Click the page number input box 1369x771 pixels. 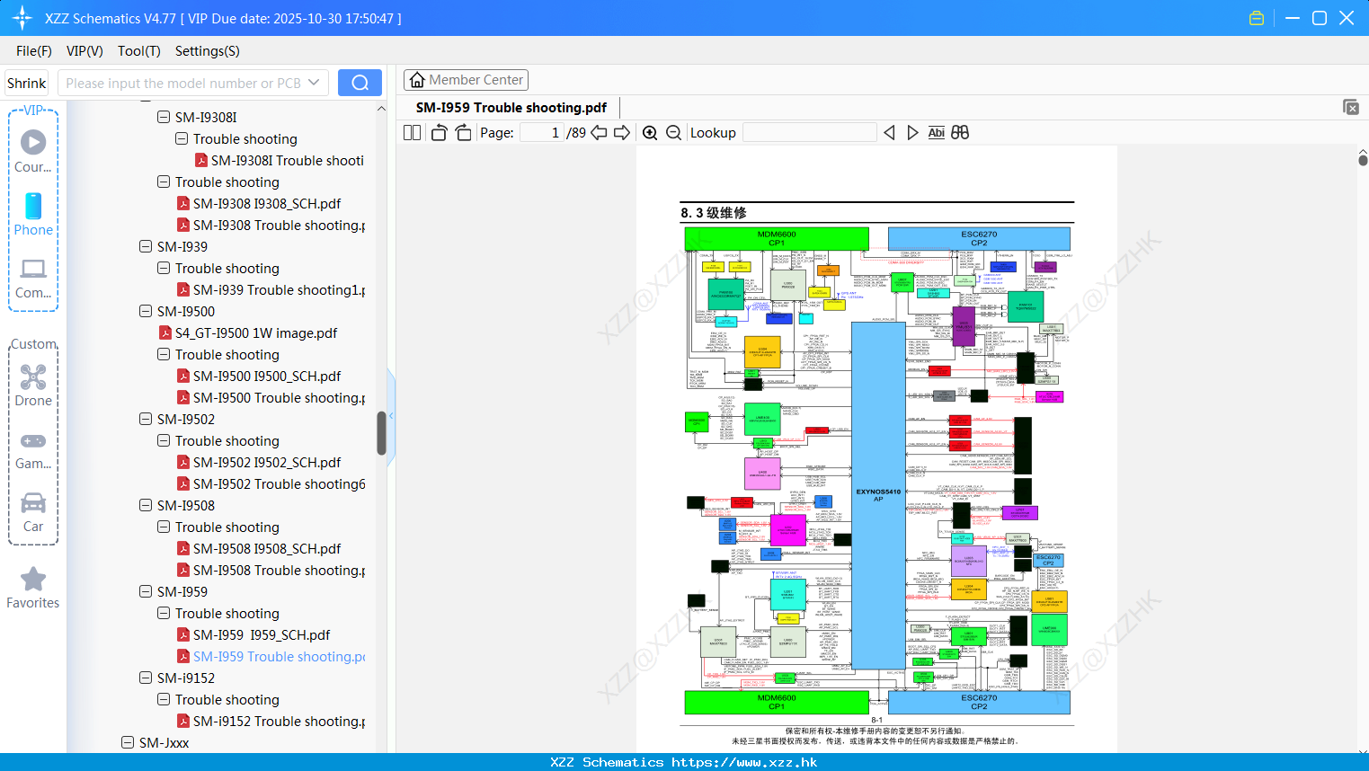click(542, 133)
